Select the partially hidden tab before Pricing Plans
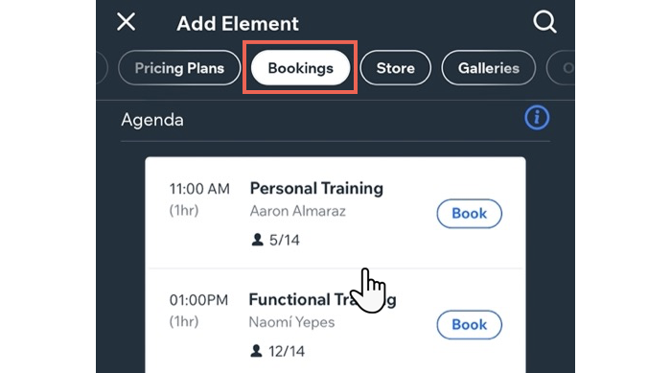Viewport: 671px width, 373px height. pyautogui.click(x=102, y=68)
